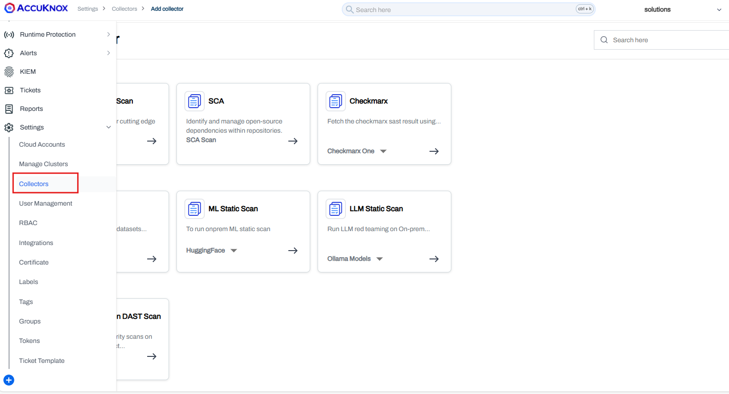Click the Reports document icon
Image resolution: width=729 pixels, height=394 pixels.
tap(9, 109)
